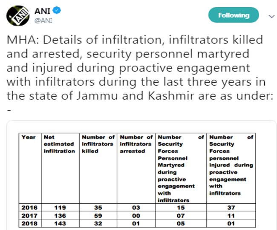277x230 pixels.
Task: Open the attached infiltration table image
Action: (x=141, y=175)
